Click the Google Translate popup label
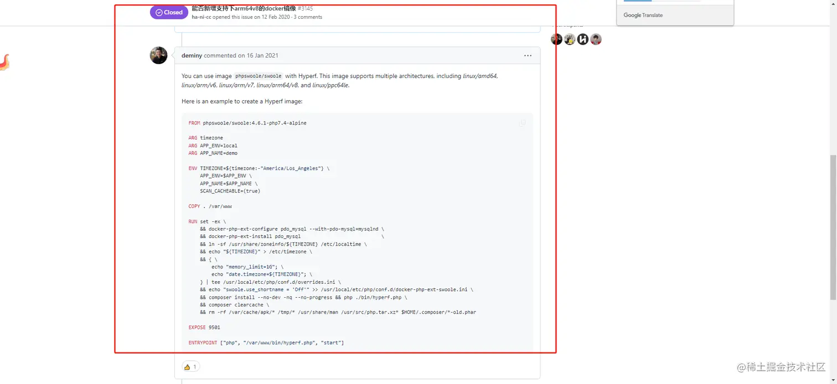This screenshot has width=837, height=384. pyautogui.click(x=643, y=15)
